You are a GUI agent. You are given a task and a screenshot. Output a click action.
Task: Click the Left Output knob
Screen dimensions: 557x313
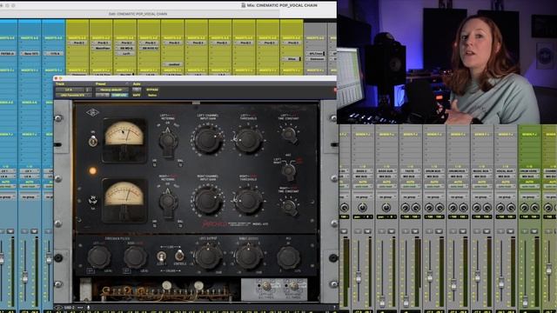coord(208,256)
